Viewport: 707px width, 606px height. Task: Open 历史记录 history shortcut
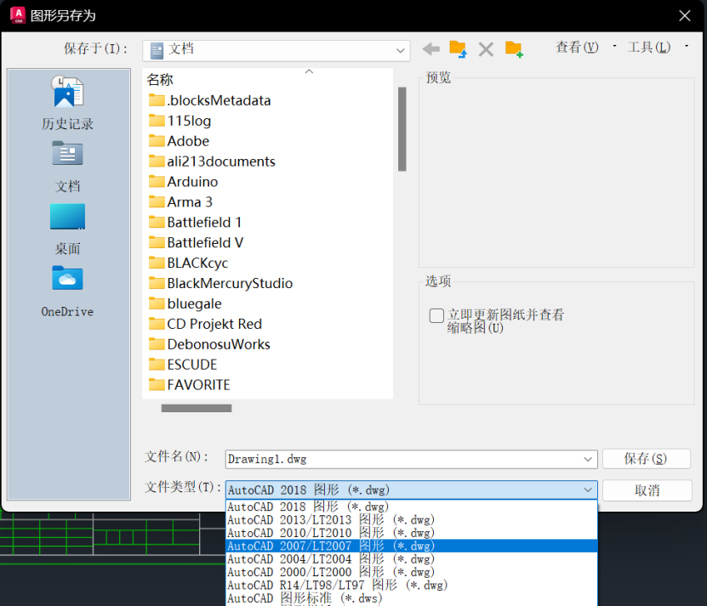[67, 103]
